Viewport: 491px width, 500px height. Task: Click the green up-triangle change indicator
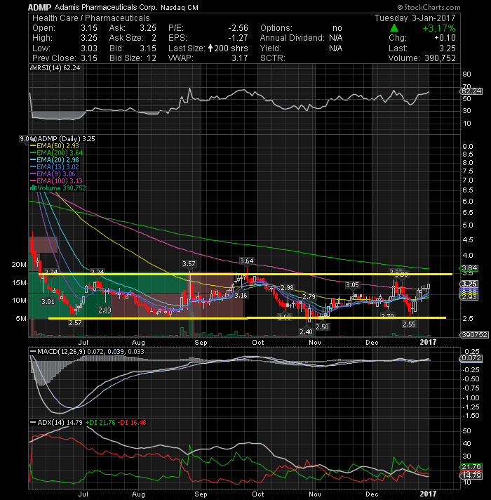[x=394, y=28]
